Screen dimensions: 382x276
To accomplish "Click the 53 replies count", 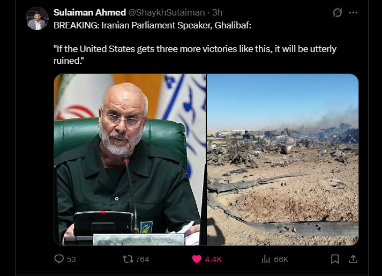I will (71, 259).
